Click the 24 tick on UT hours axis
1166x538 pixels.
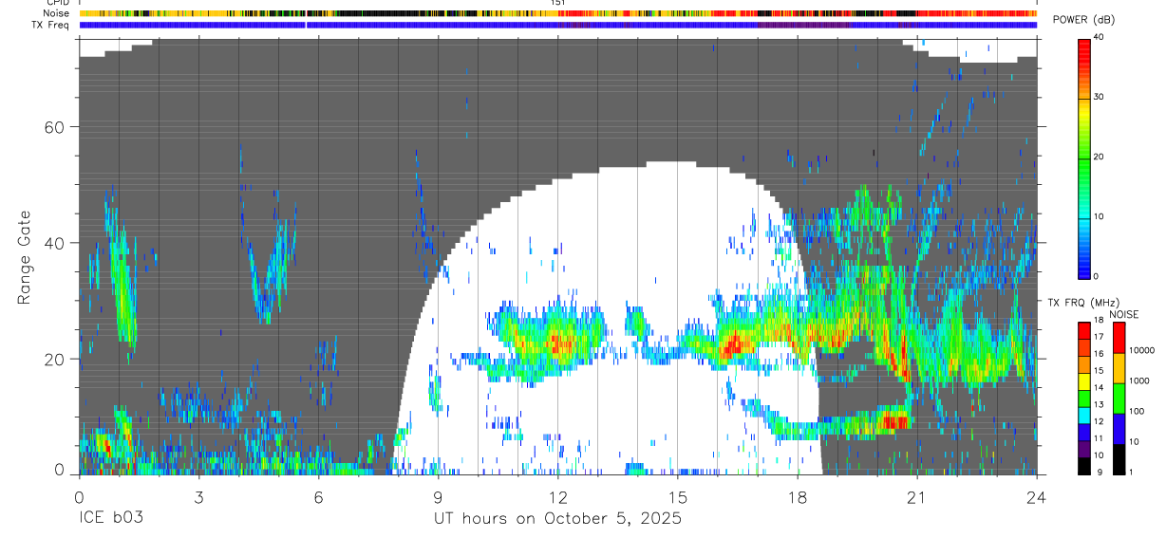(1037, 496)
